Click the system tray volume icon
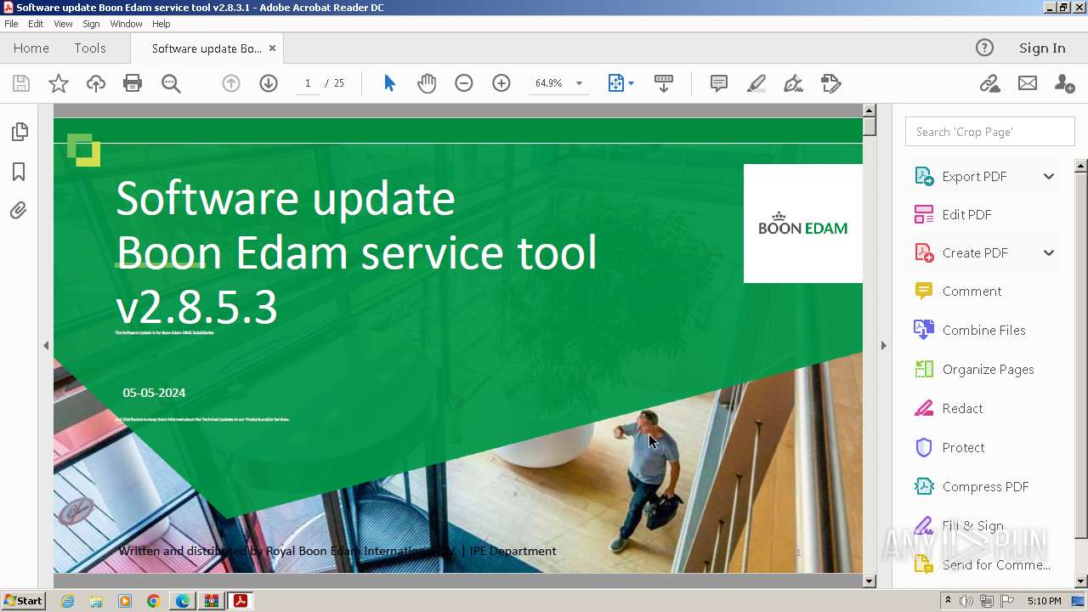 [966, 601]
